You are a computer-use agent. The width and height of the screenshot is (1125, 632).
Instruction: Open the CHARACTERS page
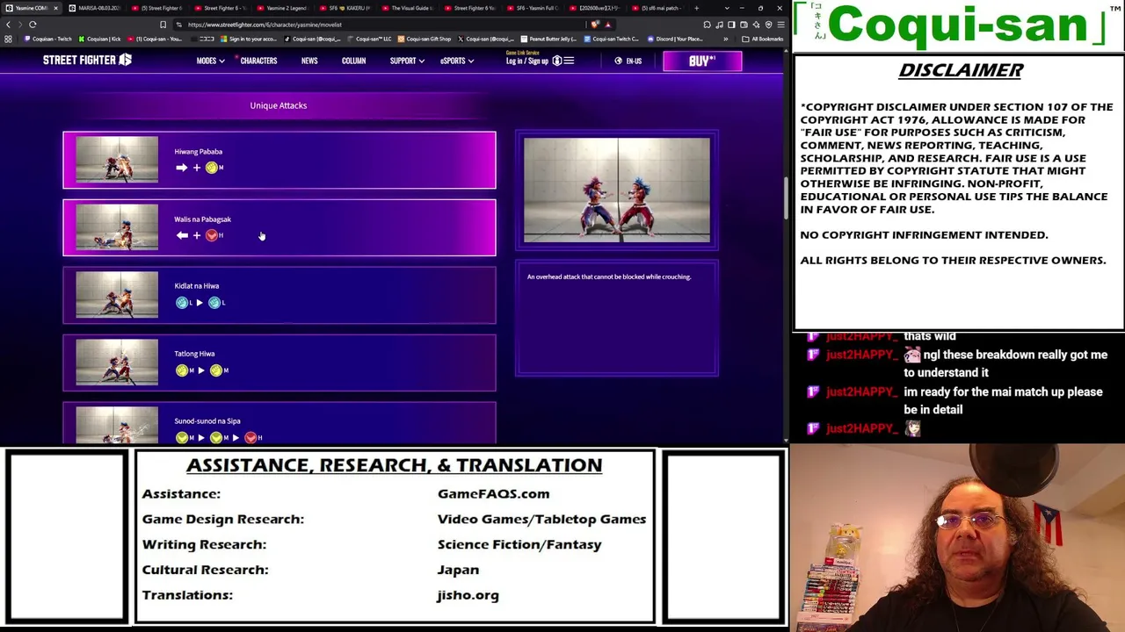[x=258, y=61]
